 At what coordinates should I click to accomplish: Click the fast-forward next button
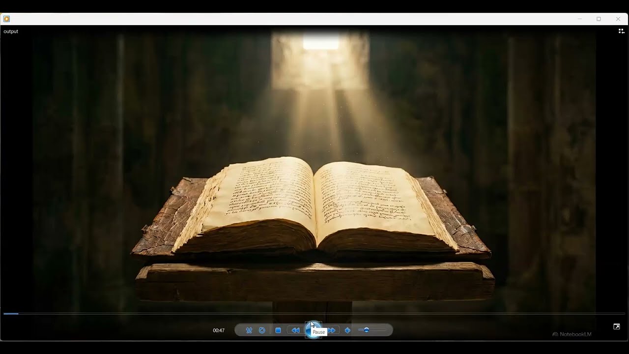pos(332,330)
